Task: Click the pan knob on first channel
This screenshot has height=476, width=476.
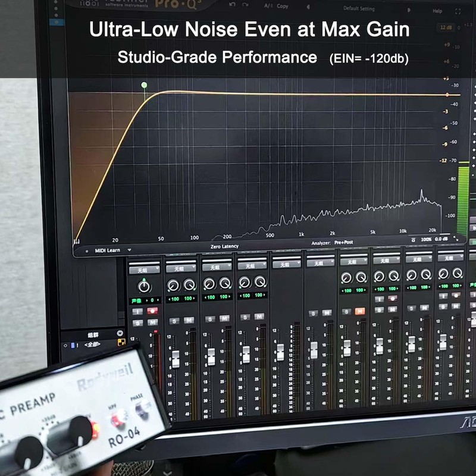Action: pos(144,286)
